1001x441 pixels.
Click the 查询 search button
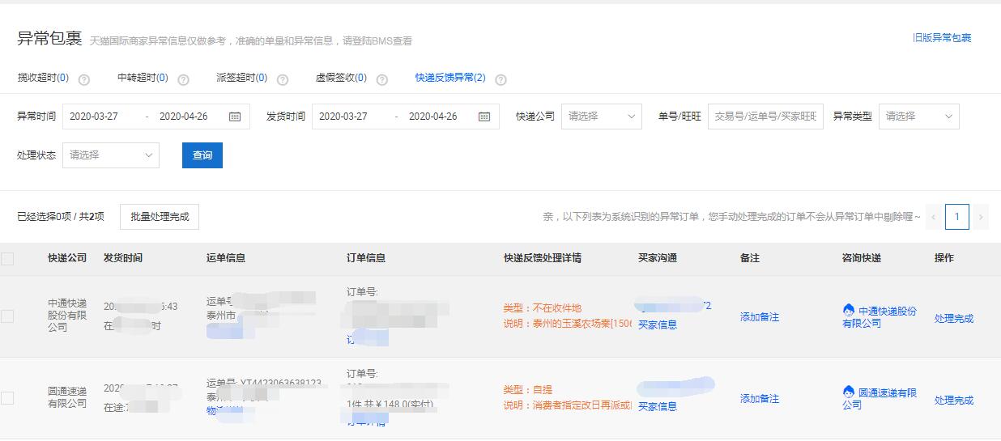coord(202,155)
